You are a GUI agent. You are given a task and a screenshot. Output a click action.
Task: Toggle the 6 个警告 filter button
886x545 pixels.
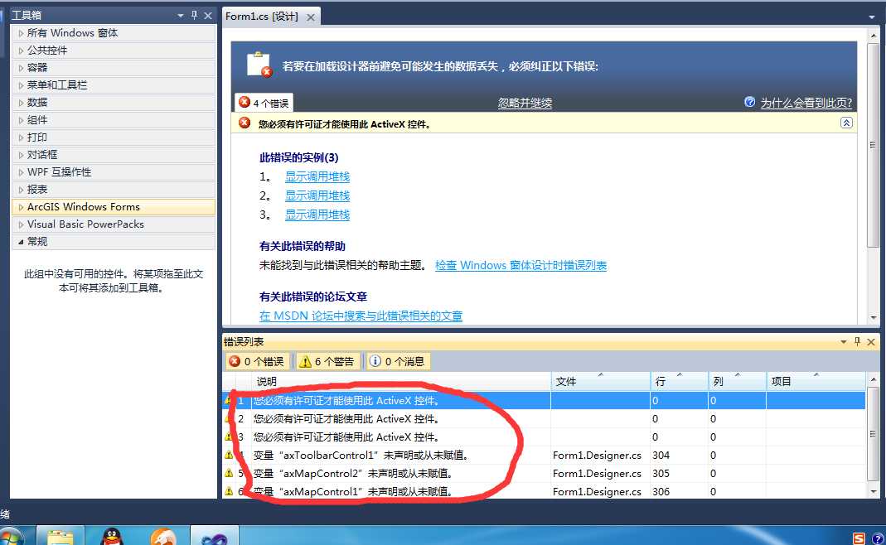pos(327,361)
